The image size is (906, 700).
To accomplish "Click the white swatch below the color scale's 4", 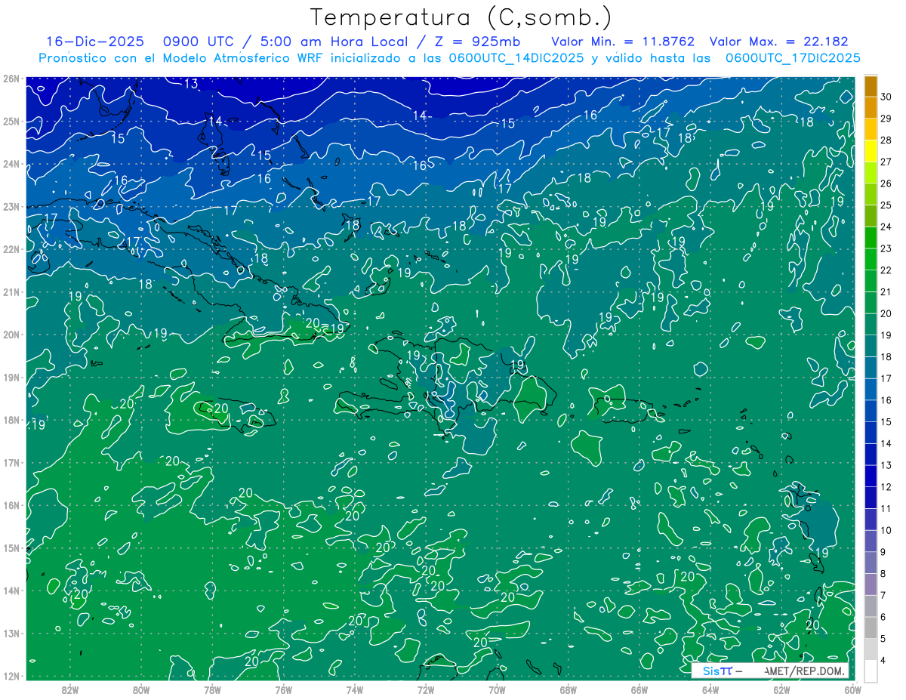I will coord(871,671).
